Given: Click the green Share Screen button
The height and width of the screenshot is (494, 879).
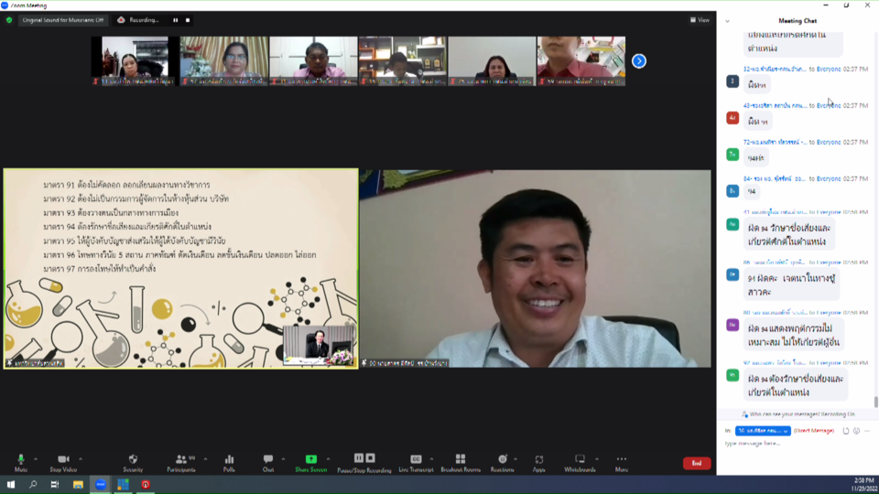Looking at the screenshot, I should [311, 463].
